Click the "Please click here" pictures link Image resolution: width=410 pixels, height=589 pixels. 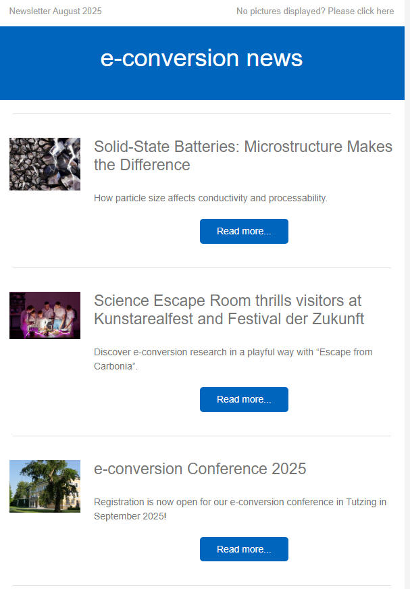(x=361, y=11)
